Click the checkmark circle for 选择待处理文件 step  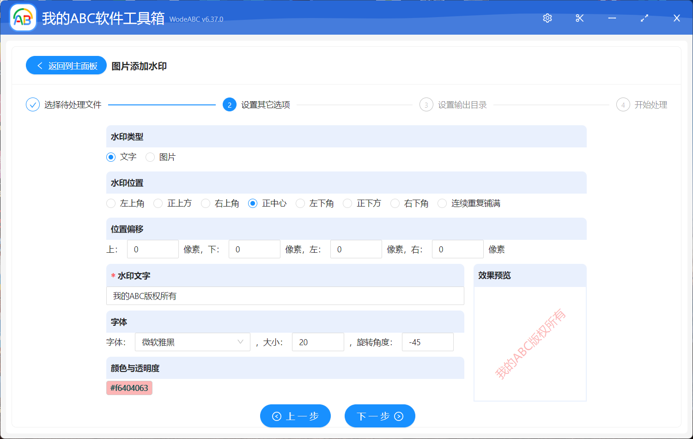pos(32,104)
